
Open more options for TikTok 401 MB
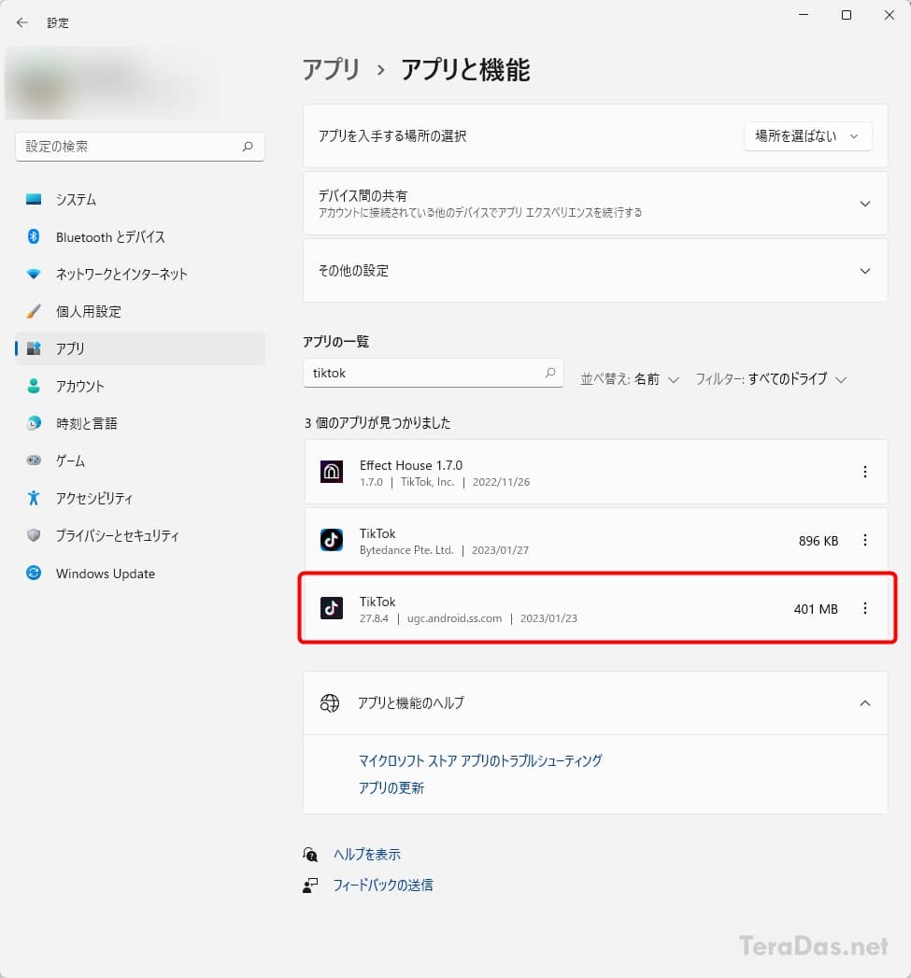pyautogui.click(x=865, y=608)
